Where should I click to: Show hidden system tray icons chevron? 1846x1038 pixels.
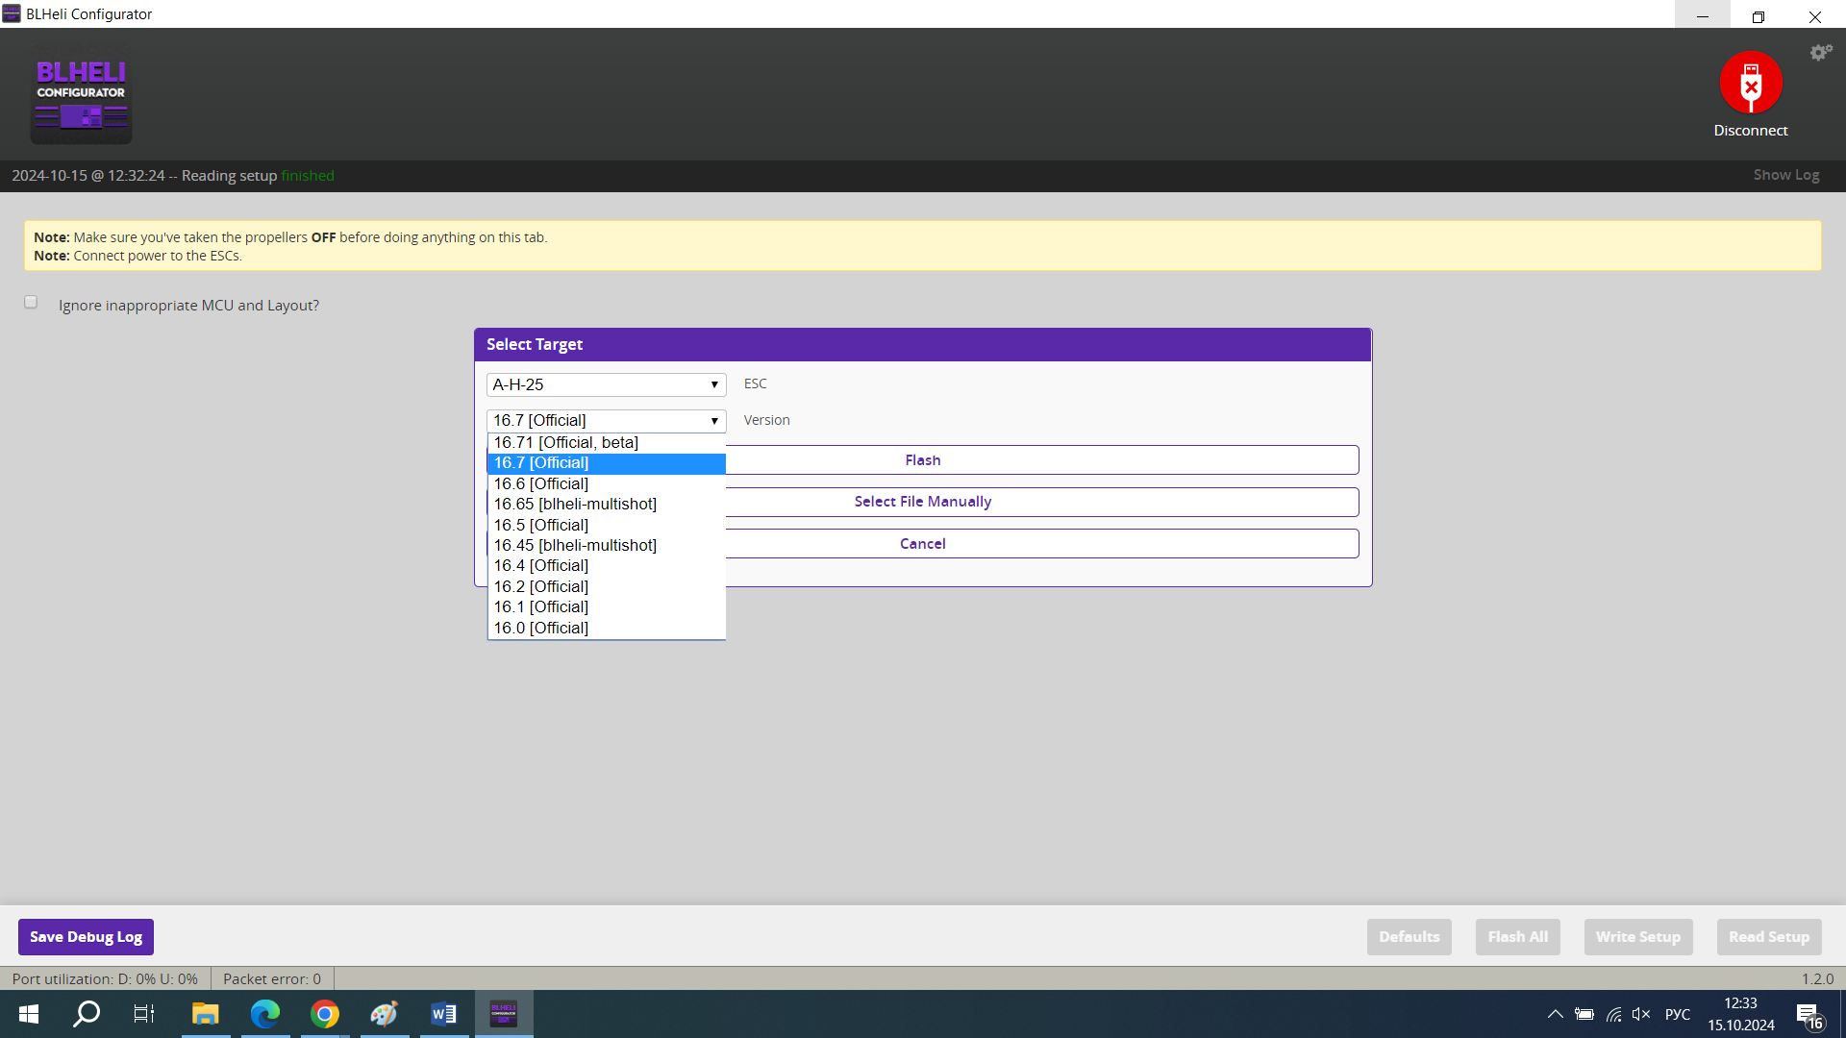click(x=1555, y=1014)
